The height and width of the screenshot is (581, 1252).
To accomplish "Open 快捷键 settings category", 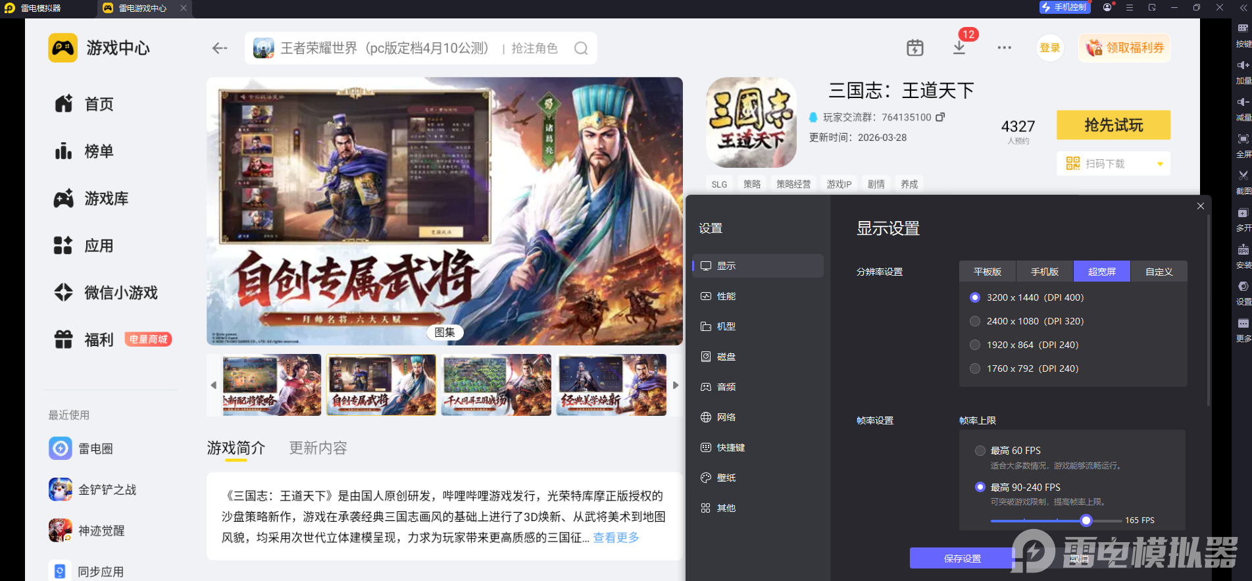I will tap(758, 447).
